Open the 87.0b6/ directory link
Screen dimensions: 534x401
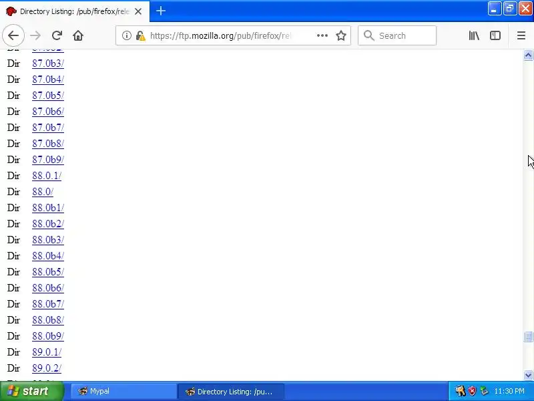tap(48, 112)
